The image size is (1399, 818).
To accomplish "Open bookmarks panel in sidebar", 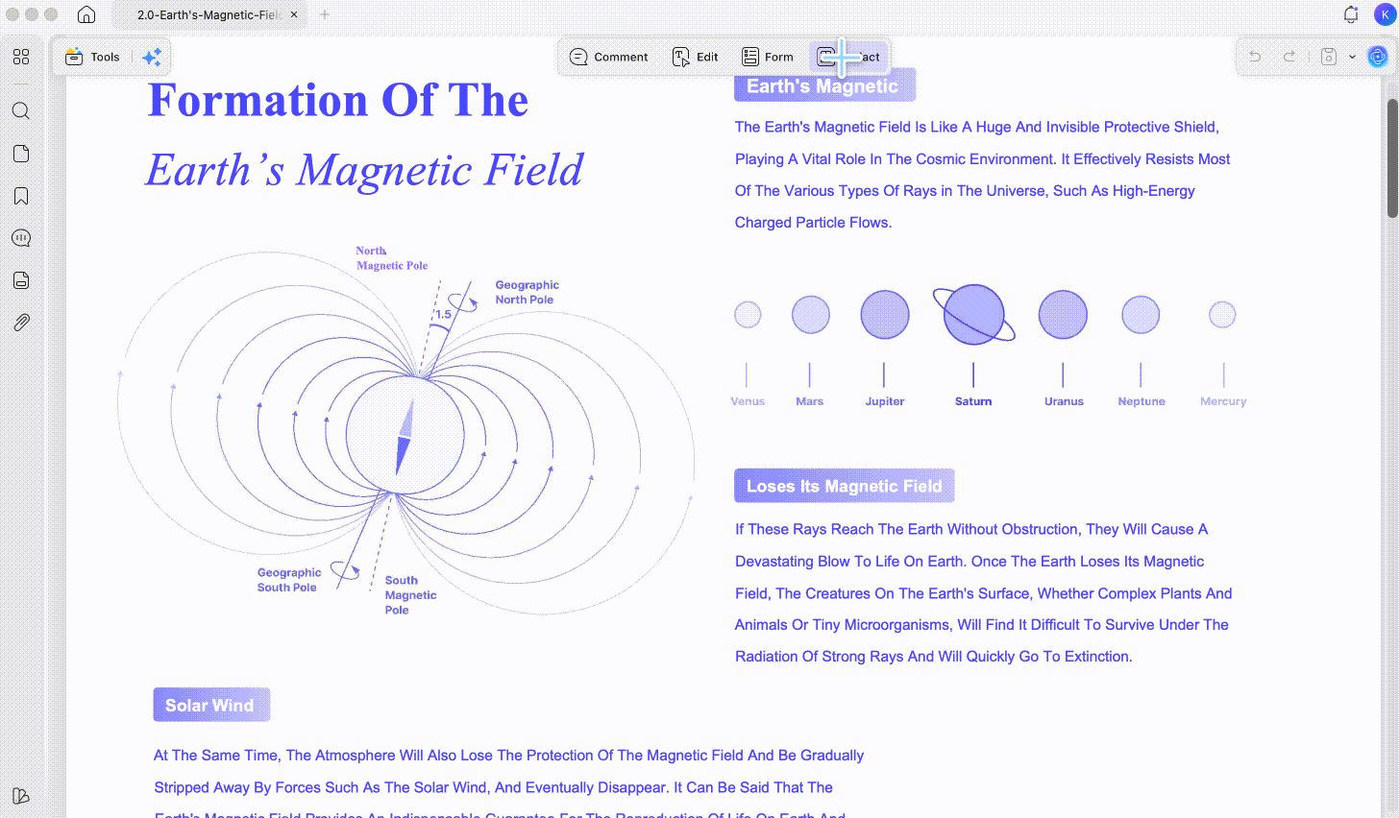I will click(x=21, y=196).
